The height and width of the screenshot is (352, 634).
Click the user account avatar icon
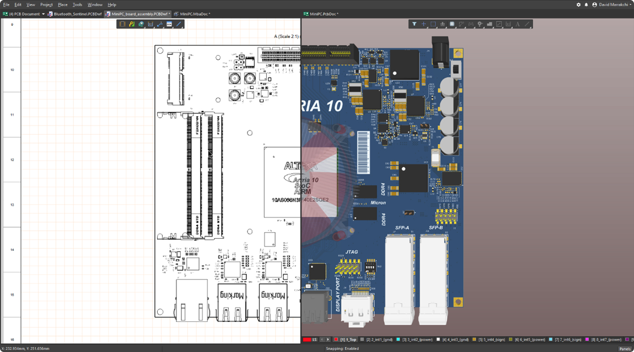594,4
